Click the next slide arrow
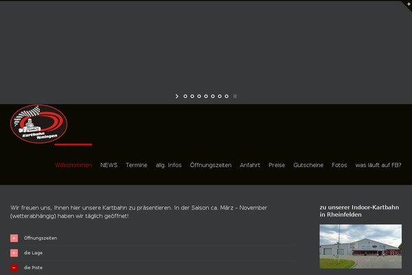The image size is (412, 275). 177,96
